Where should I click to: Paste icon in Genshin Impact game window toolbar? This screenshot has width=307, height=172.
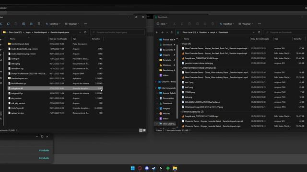click(x=16, y=24)
